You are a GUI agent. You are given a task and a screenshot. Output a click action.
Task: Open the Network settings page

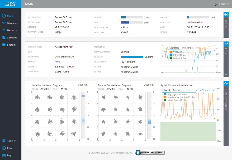click(x=12, y=30)
